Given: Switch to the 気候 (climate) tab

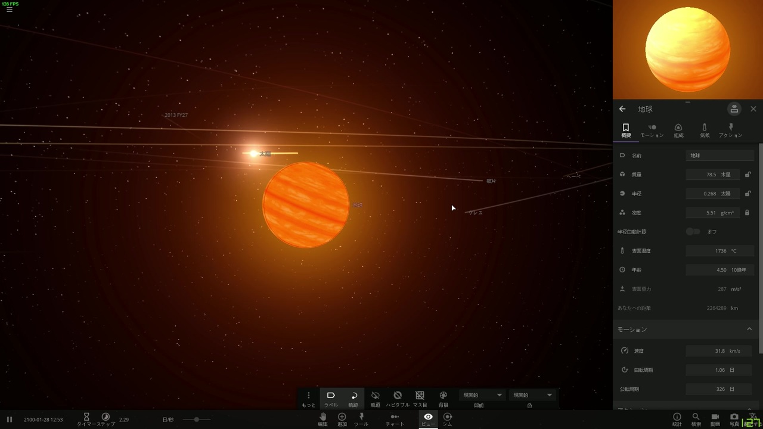Looking at the screenshot, I should [704, 130].
